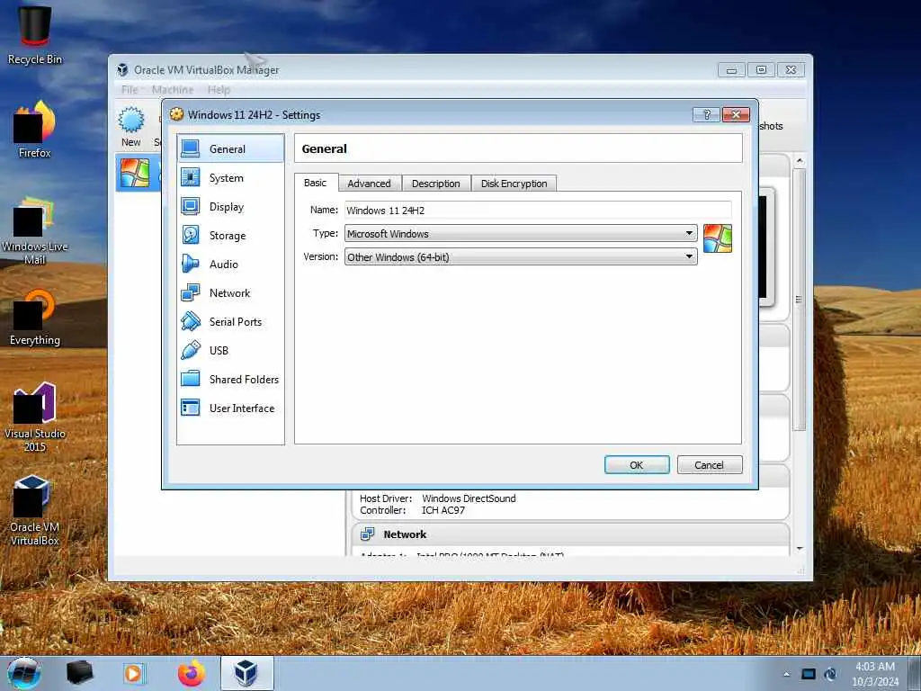Open the Network settings category
Viewport: 921px width, 691px height.
coord(230,292)
